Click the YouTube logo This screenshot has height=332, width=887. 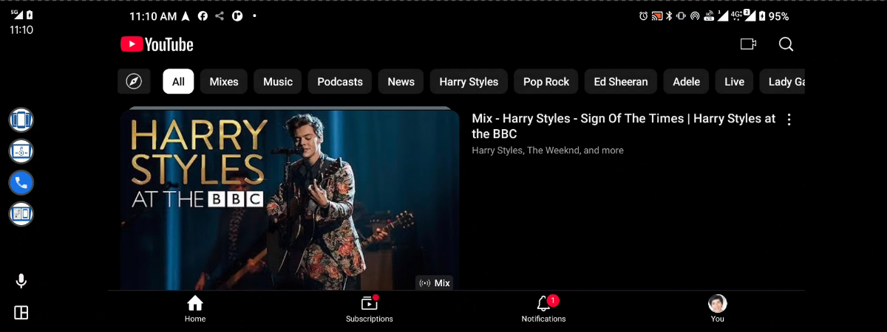157,44
